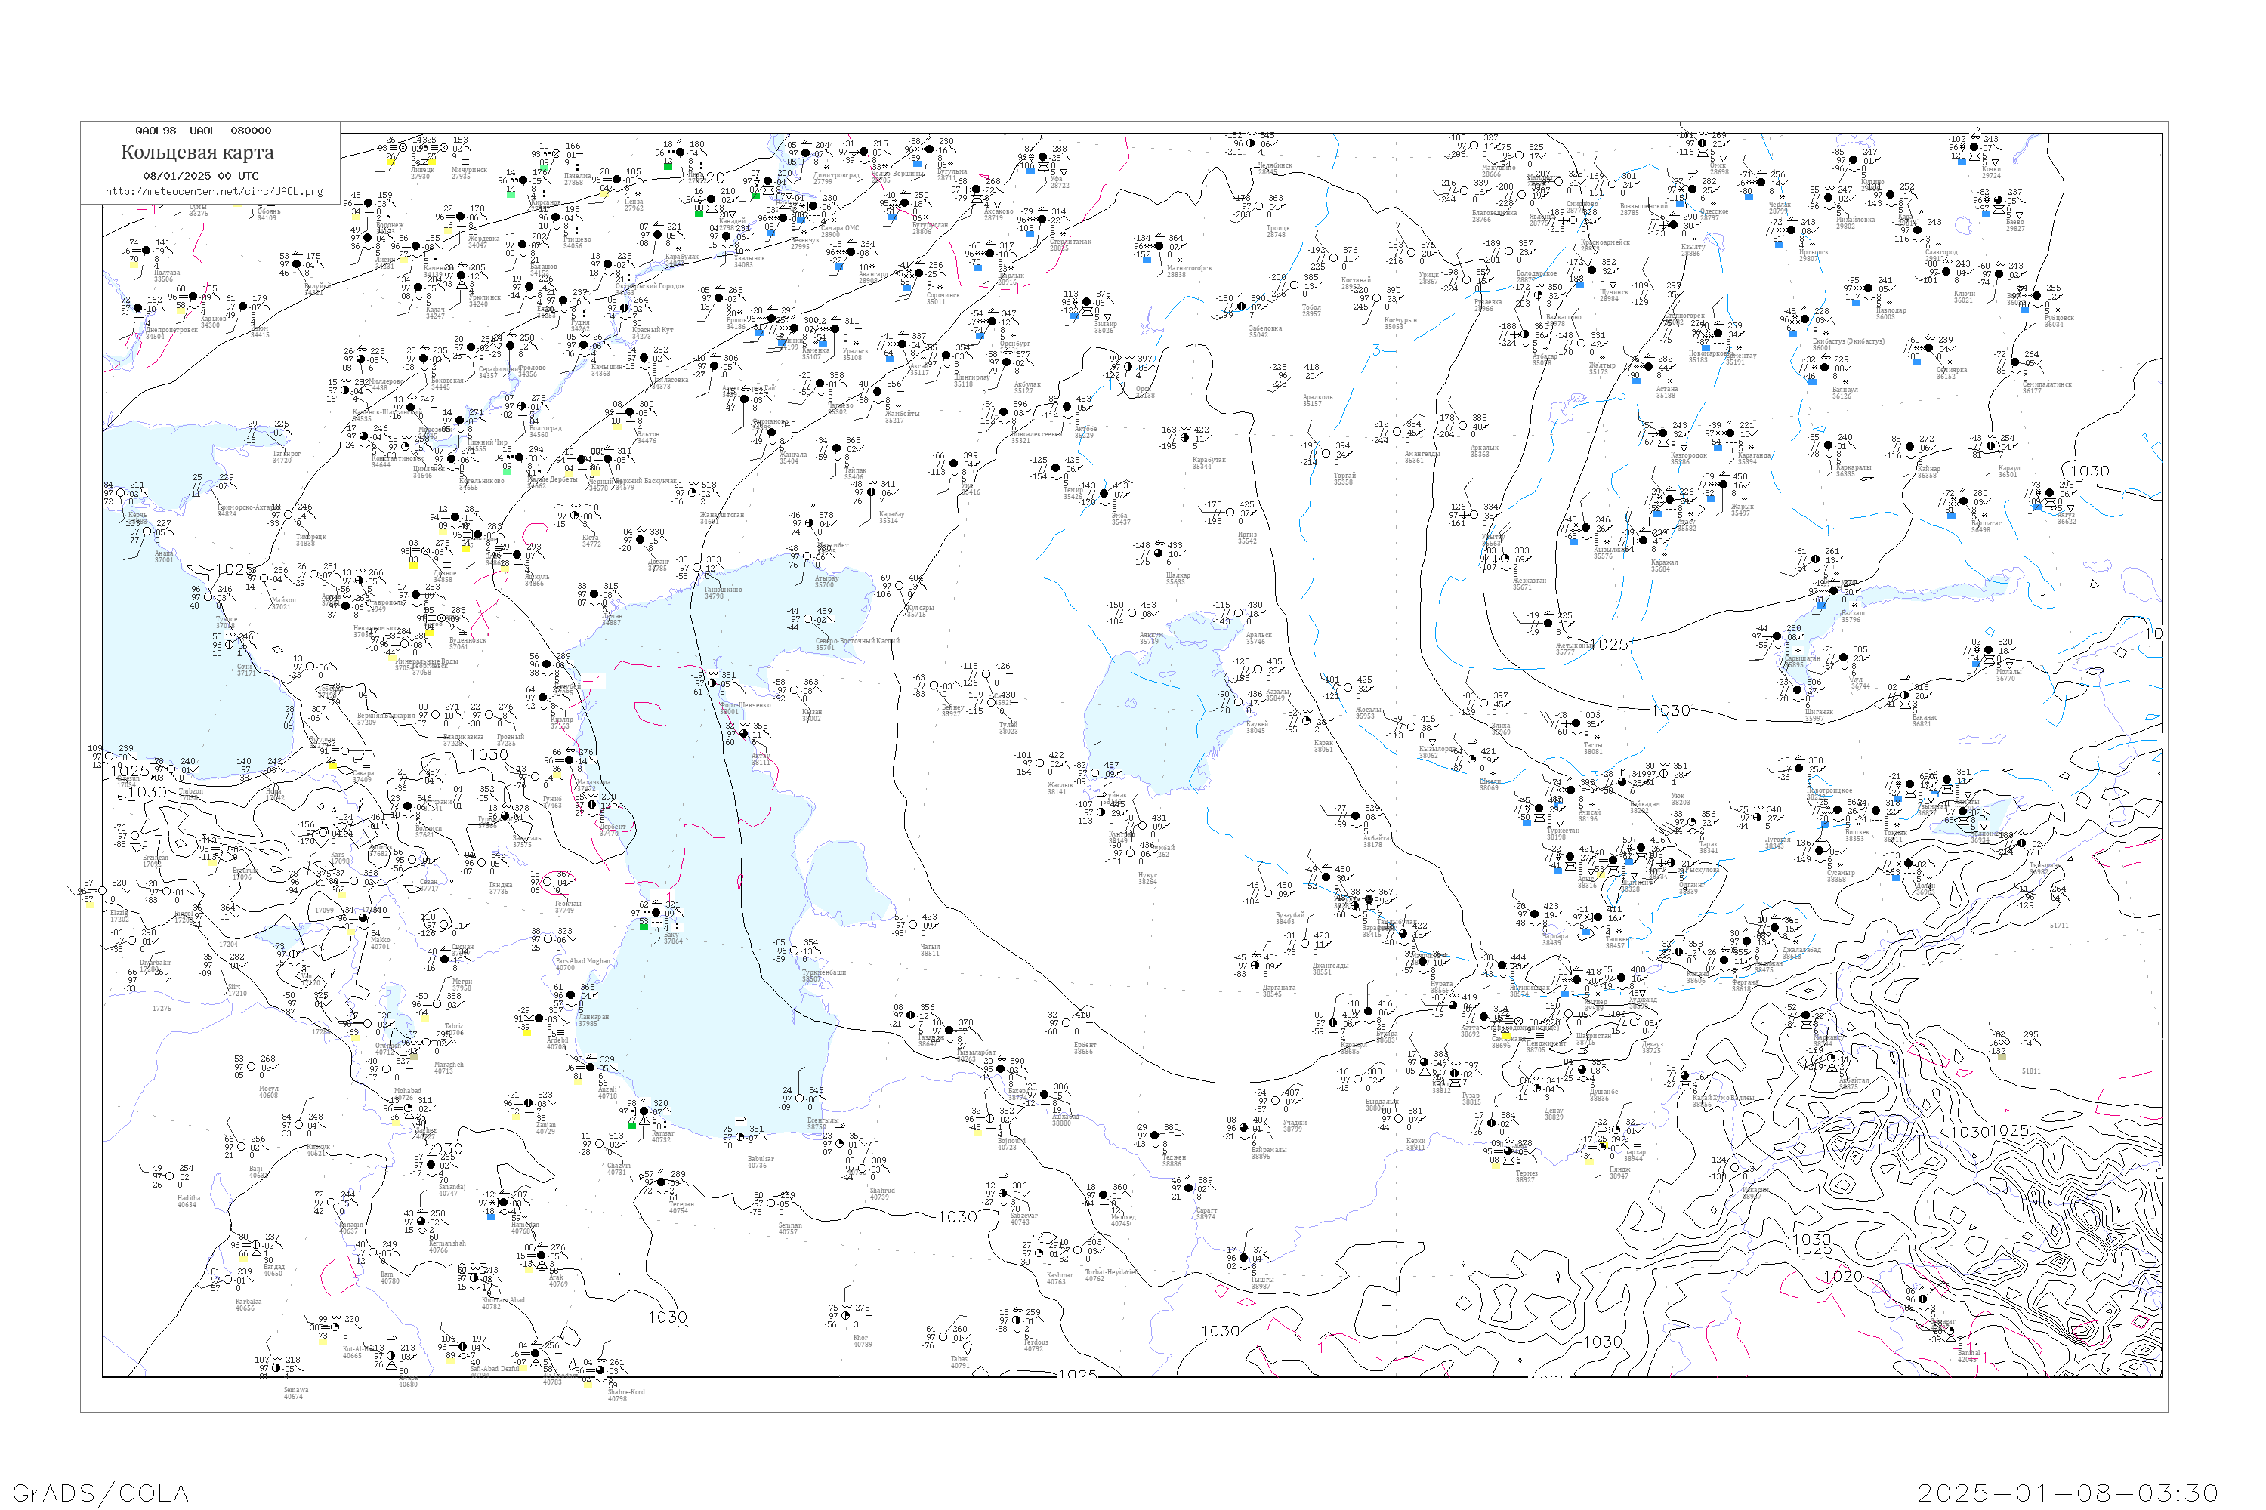Select the Молалы 36770 station circle

1989,650
